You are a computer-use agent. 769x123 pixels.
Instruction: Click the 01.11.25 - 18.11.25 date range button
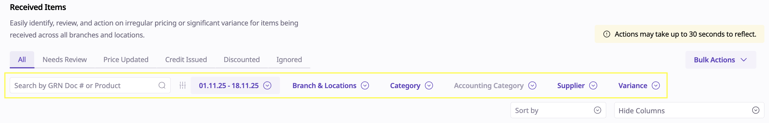(x=228, y=86)
